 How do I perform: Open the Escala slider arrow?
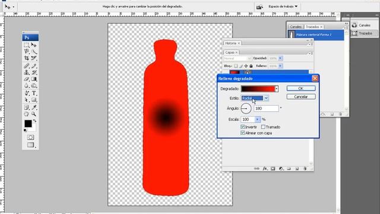coord(257,119)
